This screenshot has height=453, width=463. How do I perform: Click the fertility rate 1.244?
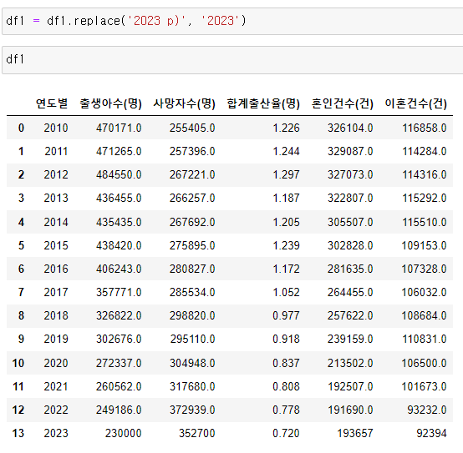pos(286,152)
